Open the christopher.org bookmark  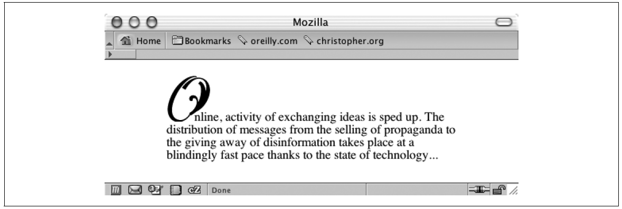[344, 41]
